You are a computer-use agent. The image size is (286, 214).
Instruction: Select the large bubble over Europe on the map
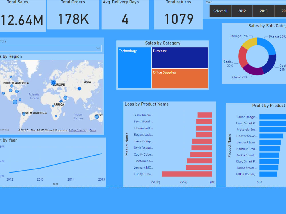click(x=53, y=83)
